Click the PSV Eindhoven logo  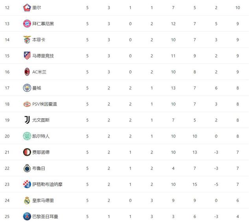(27, 104)
